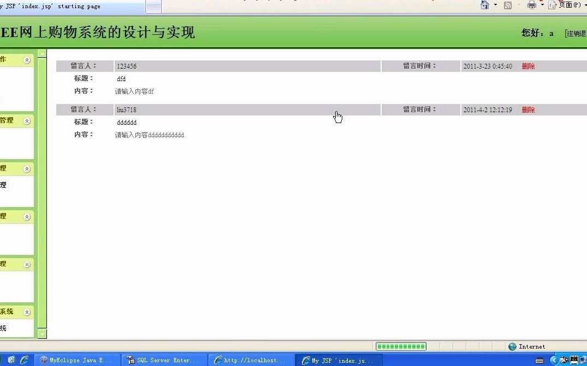Launch Internet Explorer from quick launch
The image size is (587, 366).
(25, 359)
